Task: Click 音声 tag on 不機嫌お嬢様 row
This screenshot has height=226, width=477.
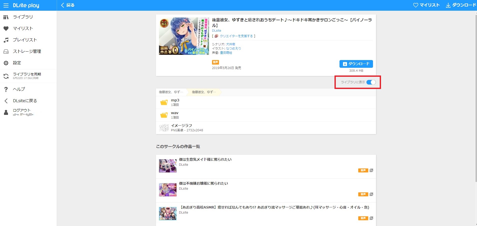Action: coord(363,194)
